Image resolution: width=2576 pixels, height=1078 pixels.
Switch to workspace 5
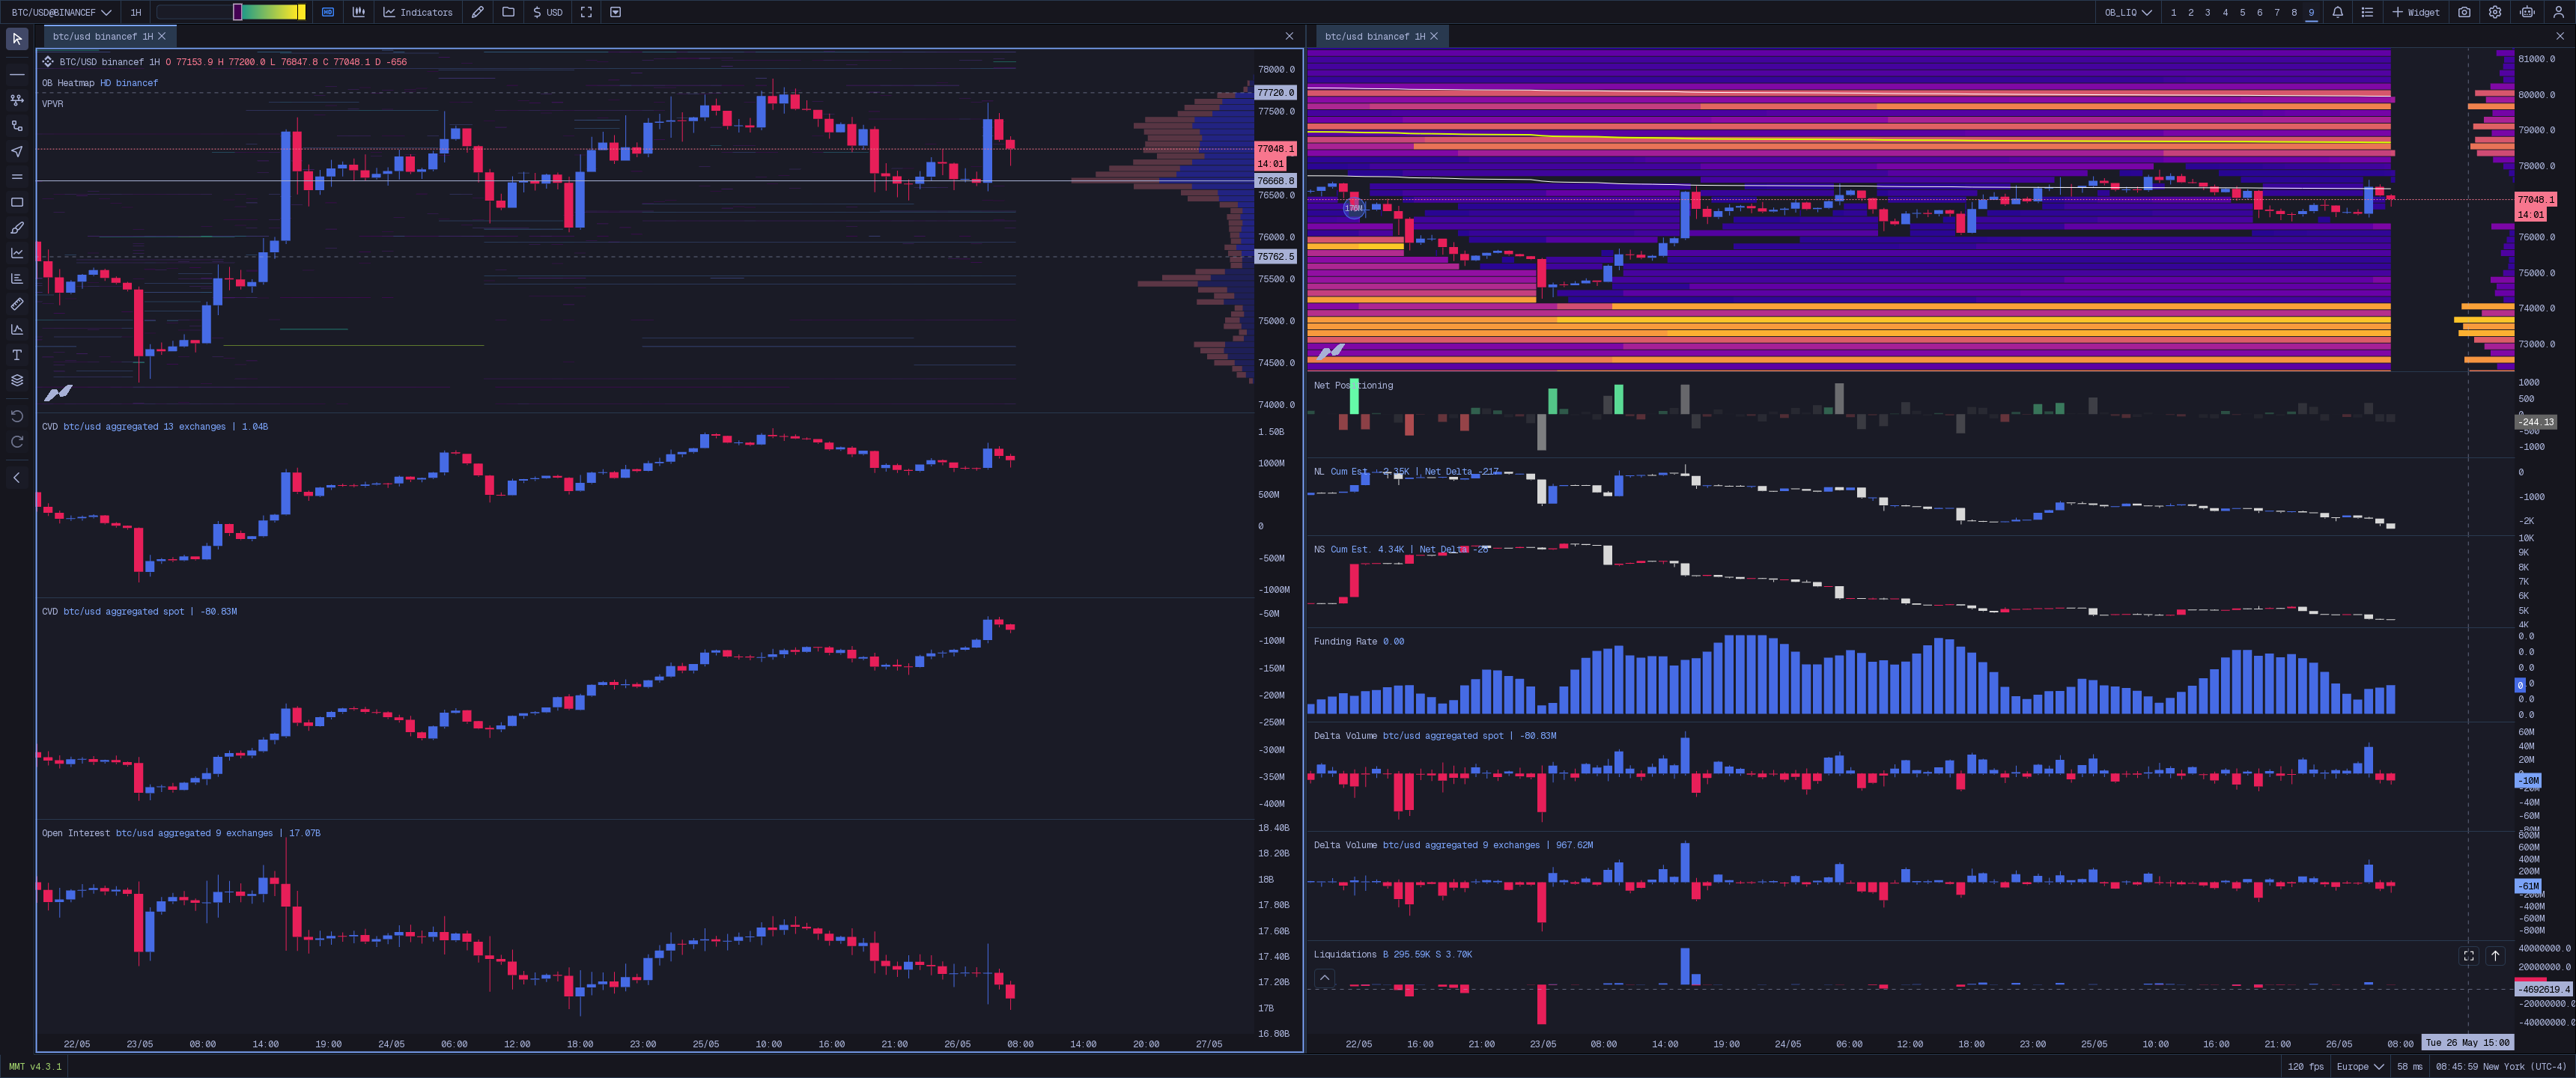[2242, 12]
